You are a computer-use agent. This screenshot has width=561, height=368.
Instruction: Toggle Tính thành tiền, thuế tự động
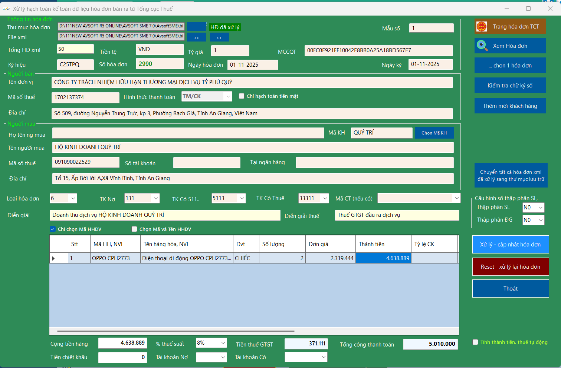coord(475,342)
